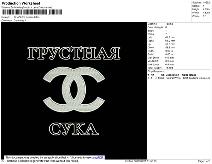The width and height of the screenshot is (212, 164).
Task: Click the 'St.' column header
Action: click(x=163, y=75)
